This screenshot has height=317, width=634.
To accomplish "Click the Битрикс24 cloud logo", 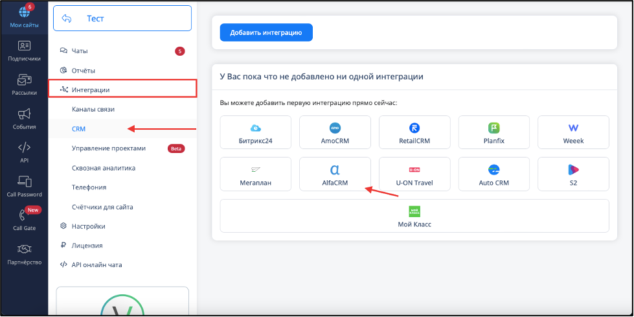I will click(256, 128).
